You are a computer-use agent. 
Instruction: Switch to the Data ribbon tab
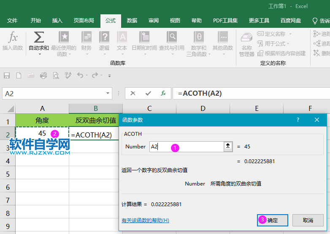pos(132,21)
